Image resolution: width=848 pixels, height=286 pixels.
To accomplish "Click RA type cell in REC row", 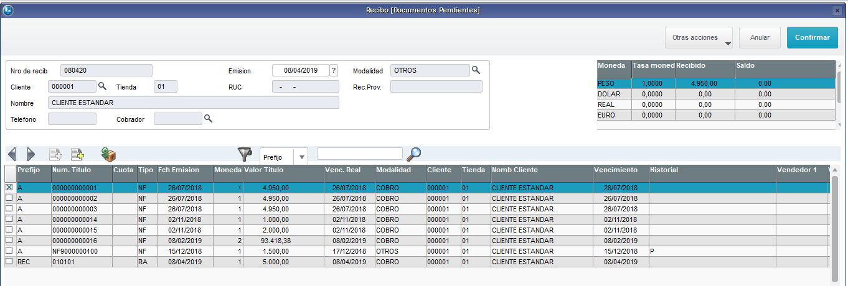I will pos(146,261).
